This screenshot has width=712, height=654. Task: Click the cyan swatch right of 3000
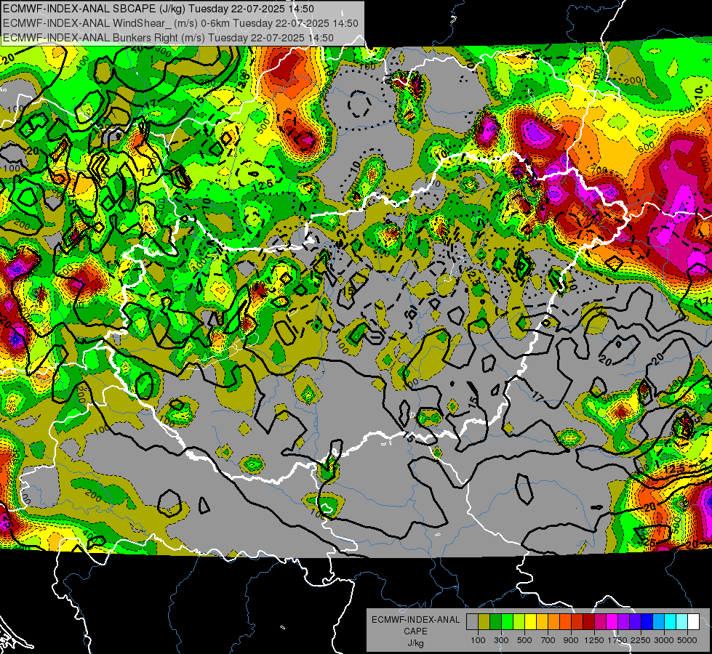pyautogui.click(x=671, y=621)
